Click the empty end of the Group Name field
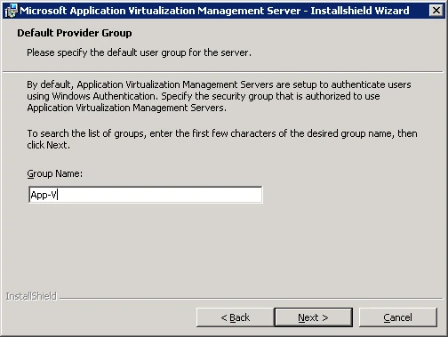The image size is (448, 337). [x=160, y=195]
